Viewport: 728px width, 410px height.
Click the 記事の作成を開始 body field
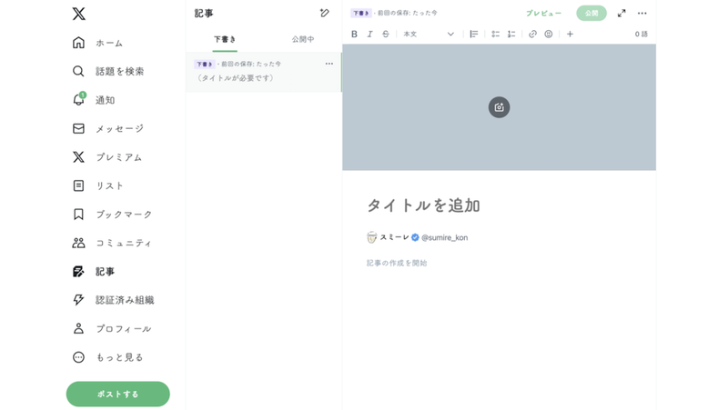(397, 263)
